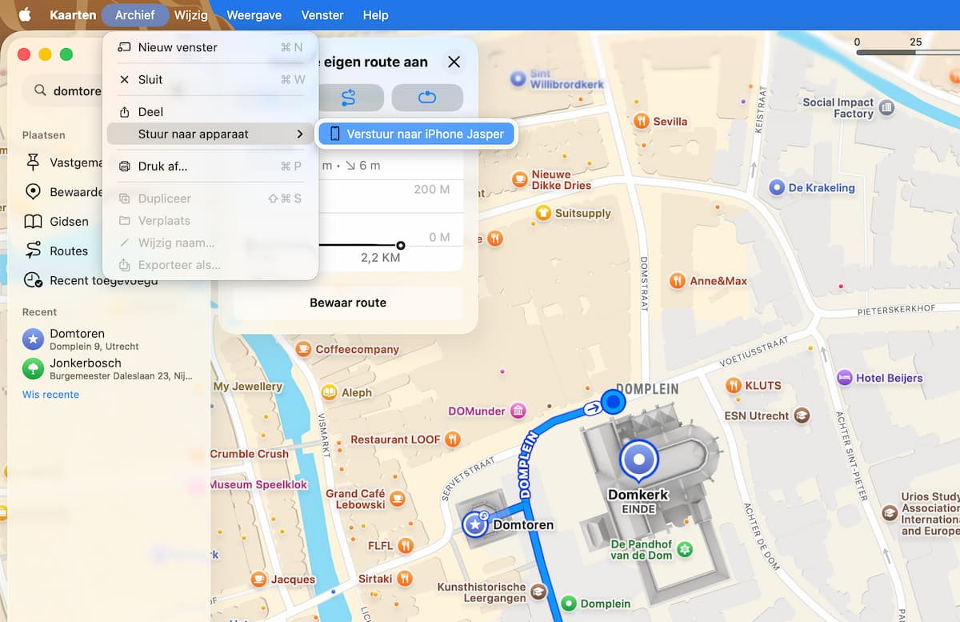
Task: Click the loop route button
Action: 427,97
